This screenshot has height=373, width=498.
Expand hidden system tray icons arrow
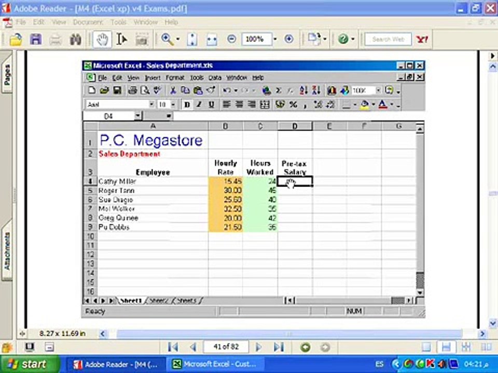[396, 364]
